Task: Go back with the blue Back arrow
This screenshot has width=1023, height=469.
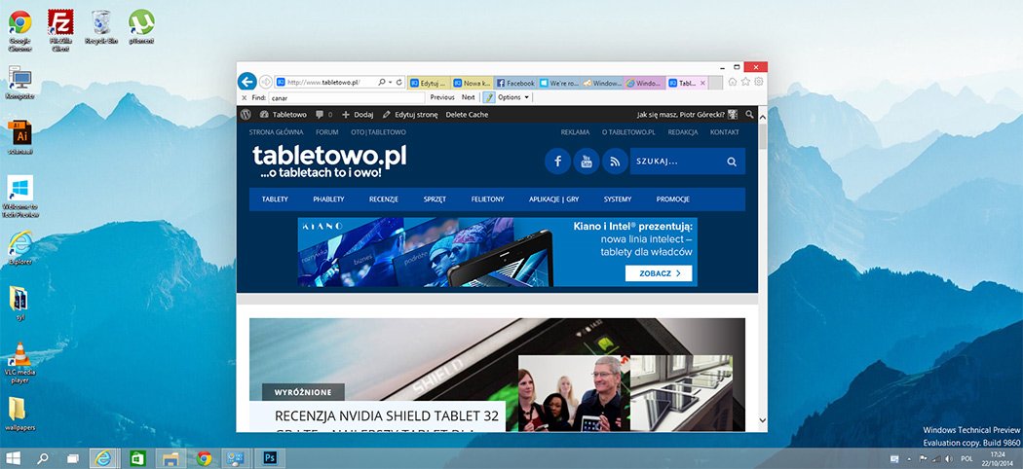Action: pyautogui.click(x=246, y=82)
